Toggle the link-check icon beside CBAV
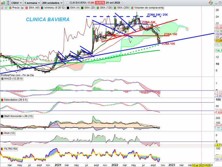Viewport: 222px width, 167px height. (8, 3)
